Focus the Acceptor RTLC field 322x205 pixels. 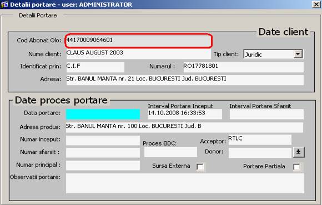click(x=260, y=139)
